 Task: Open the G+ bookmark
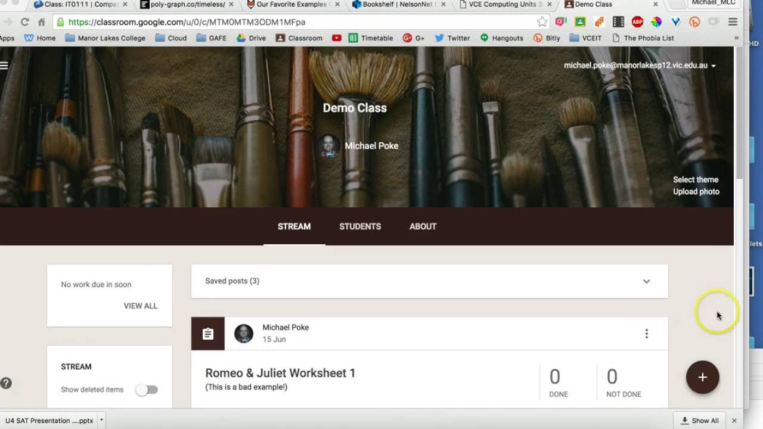(414, 38)
